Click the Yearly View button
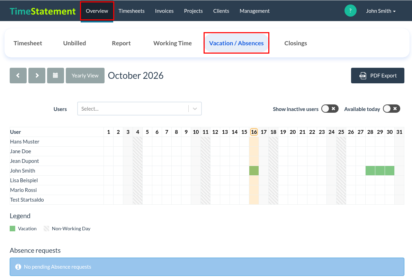This screenshot has width=412, height=278. pyautogui.click(x=85, y=76)
